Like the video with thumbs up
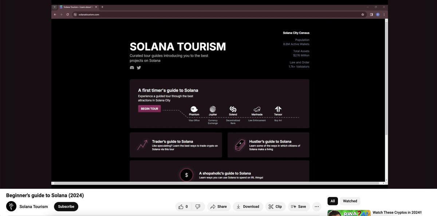 pos(183,207)
